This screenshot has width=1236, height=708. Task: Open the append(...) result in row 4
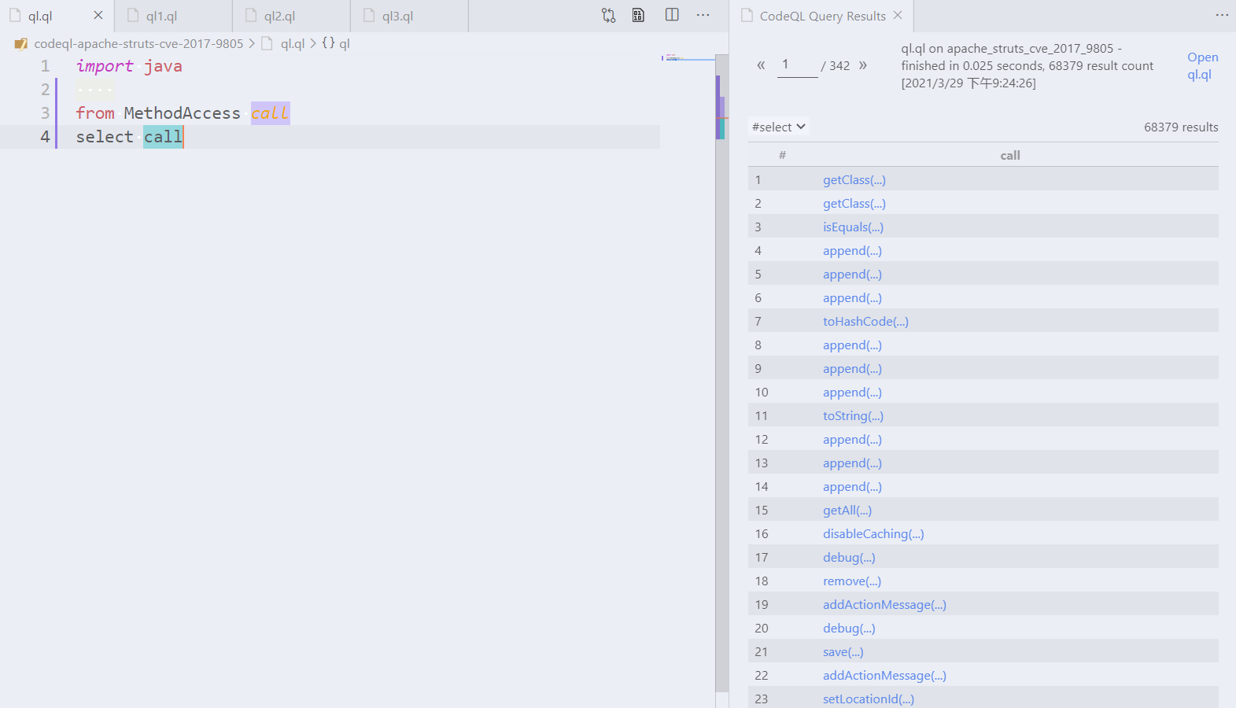[x=852, y=251]
